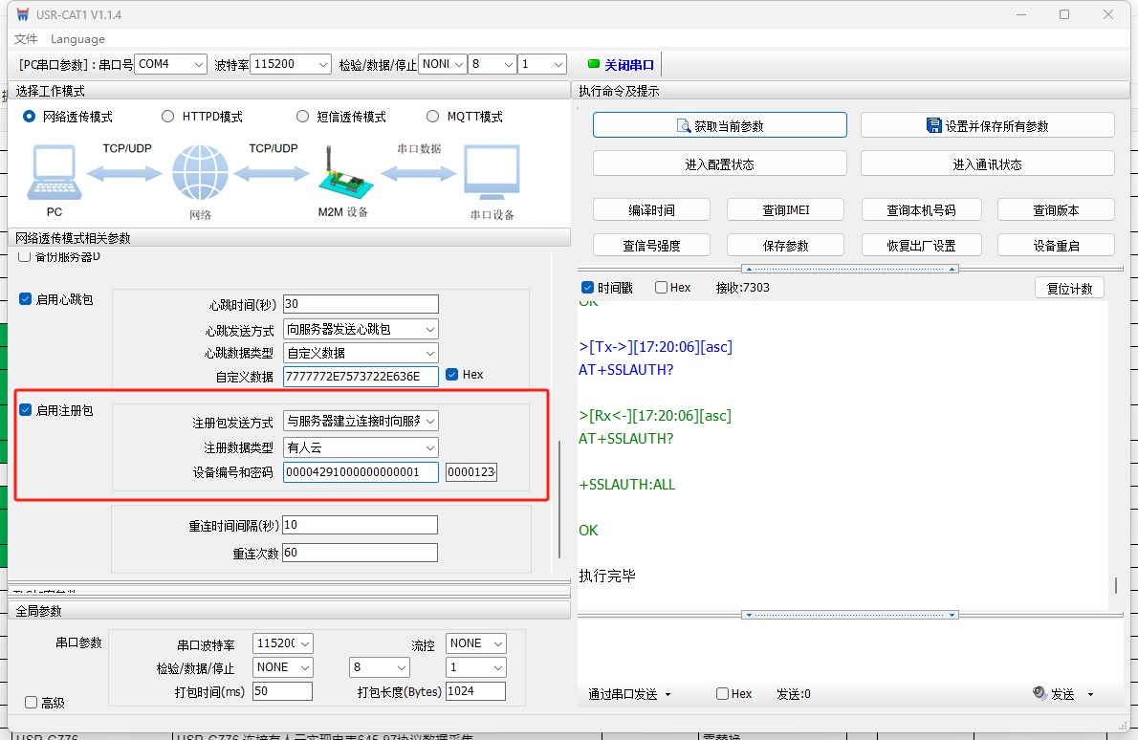Click the query IMEI button
The width and height of the screenshot is (1138, 740).
(x=785, y=210)
